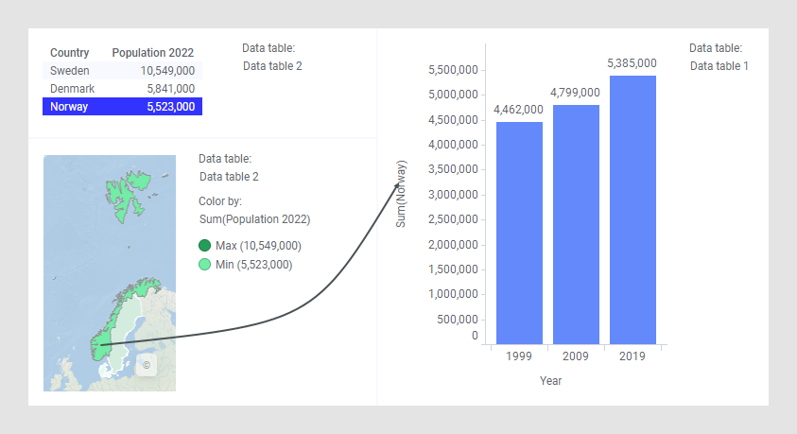Click the Denmark table row

coord(122,89)
